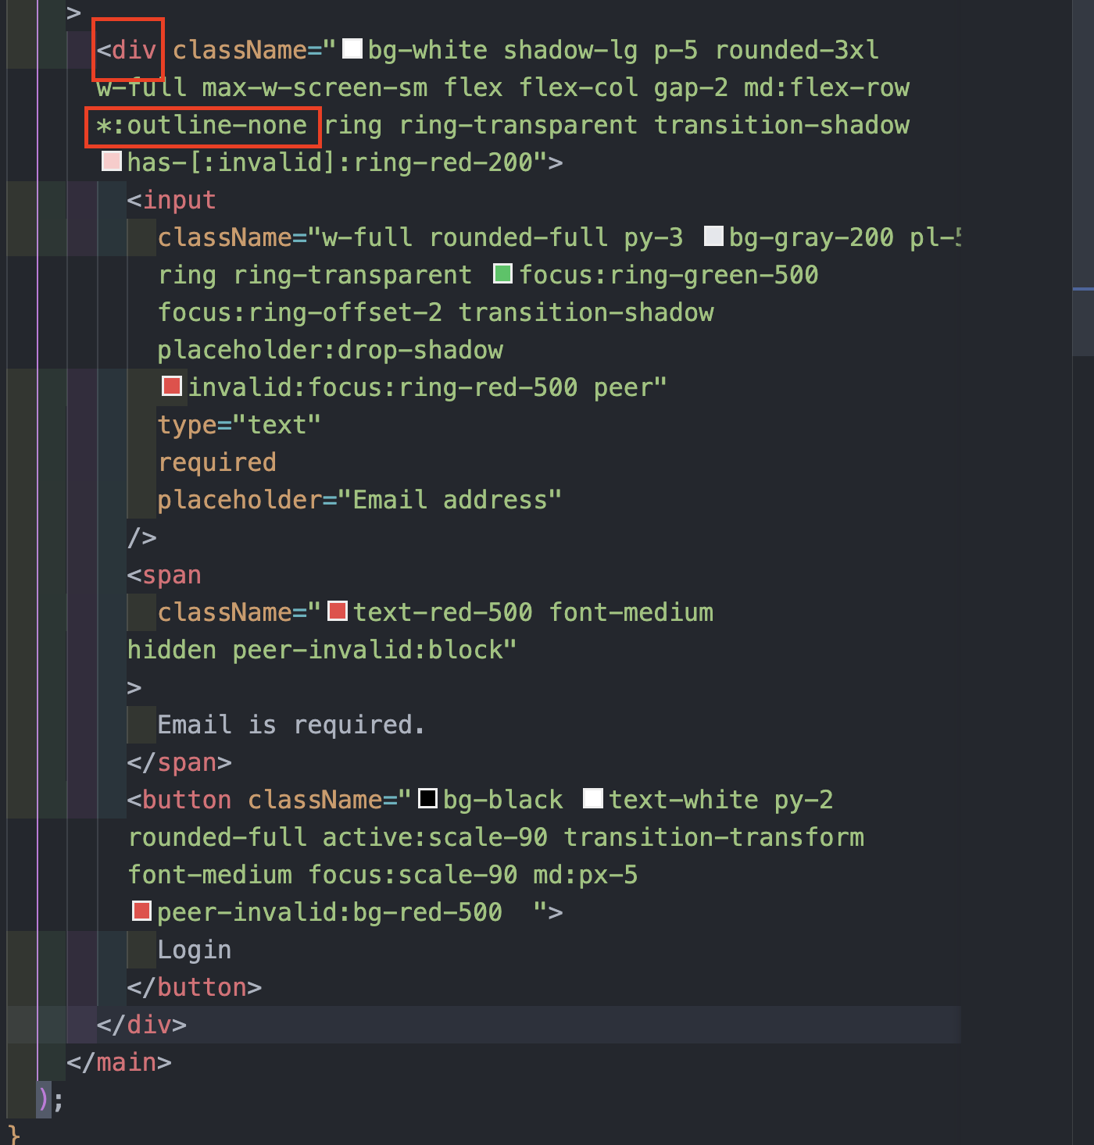Viewport: 1094px width, 1145px height.
Task: Click the "Email is required." text
Action: (291, 725)
